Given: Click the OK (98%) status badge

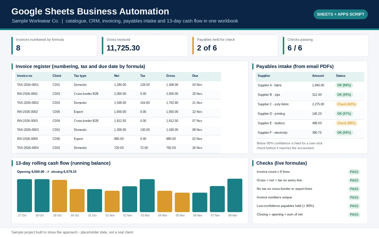Looking at the screenshot, I should 344,85.
